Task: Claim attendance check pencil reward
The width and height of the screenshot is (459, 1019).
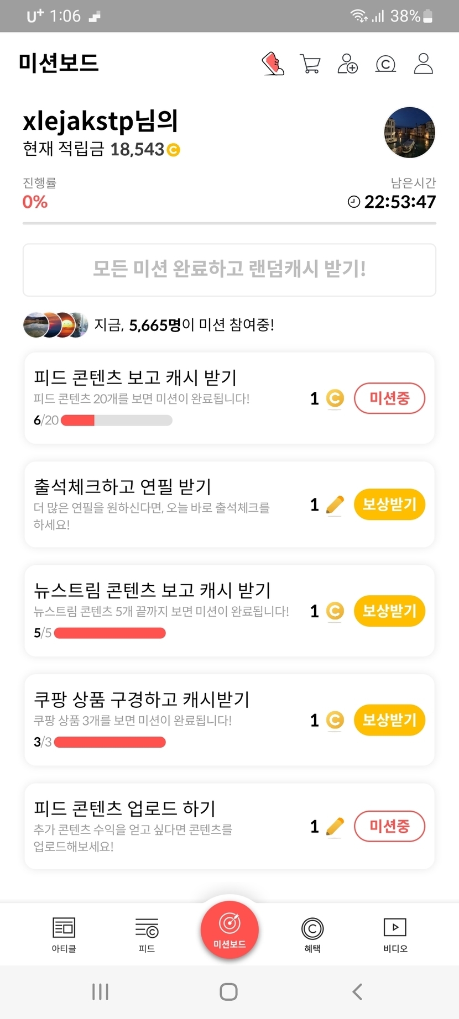Action: coord(389,505)
